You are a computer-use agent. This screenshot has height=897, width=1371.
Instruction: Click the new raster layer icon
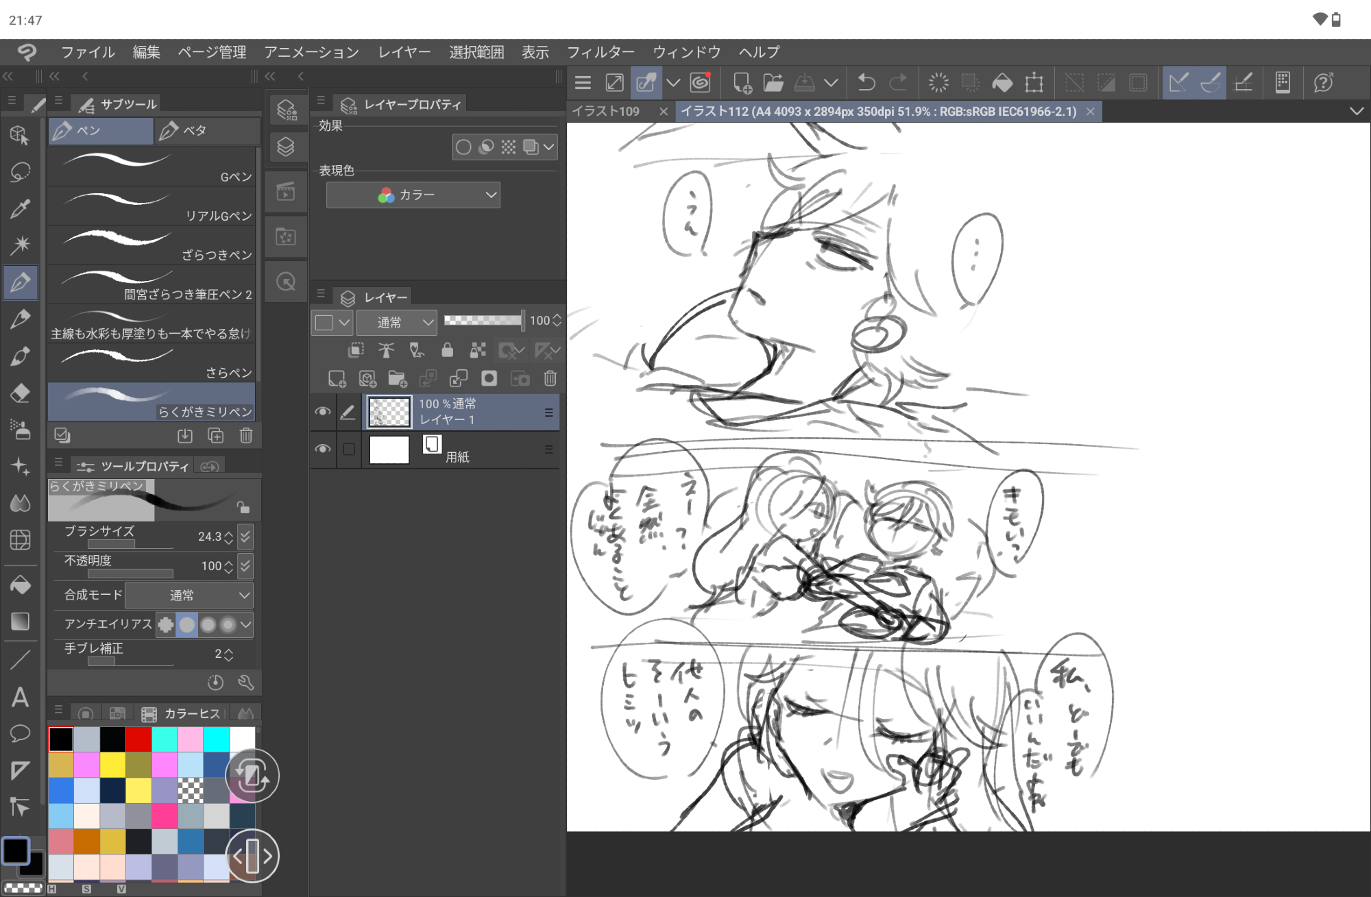point(337,378)
